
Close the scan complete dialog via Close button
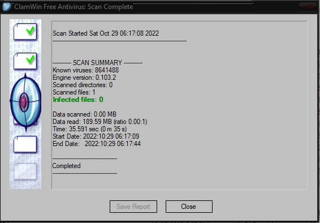point(189,207)
